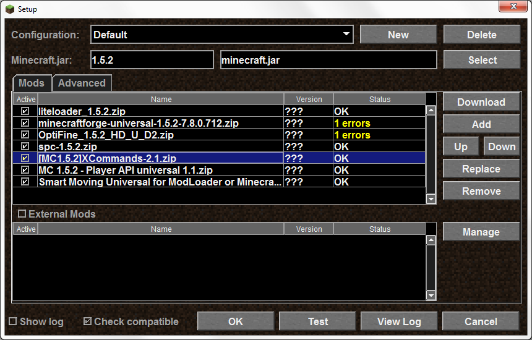
Task: Select the spc-1.5.2.zip mod row
Action: 219,146
